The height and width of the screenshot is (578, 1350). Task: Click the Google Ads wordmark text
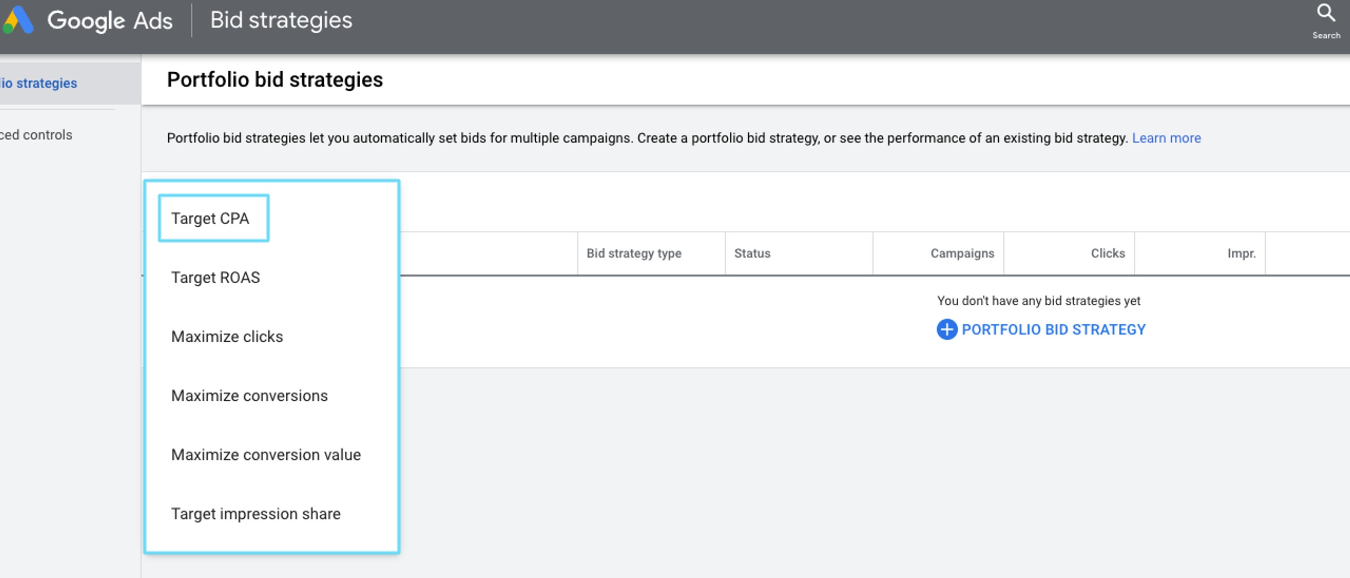110,21
